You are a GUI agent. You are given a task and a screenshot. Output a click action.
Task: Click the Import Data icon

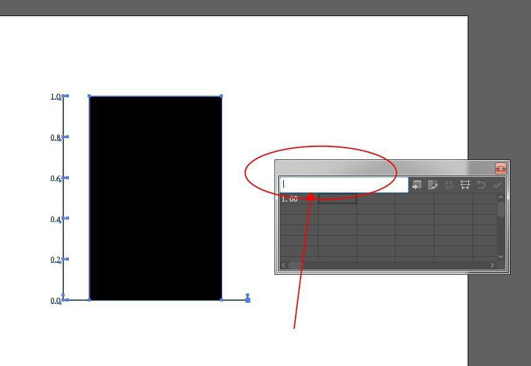point(417,185)
